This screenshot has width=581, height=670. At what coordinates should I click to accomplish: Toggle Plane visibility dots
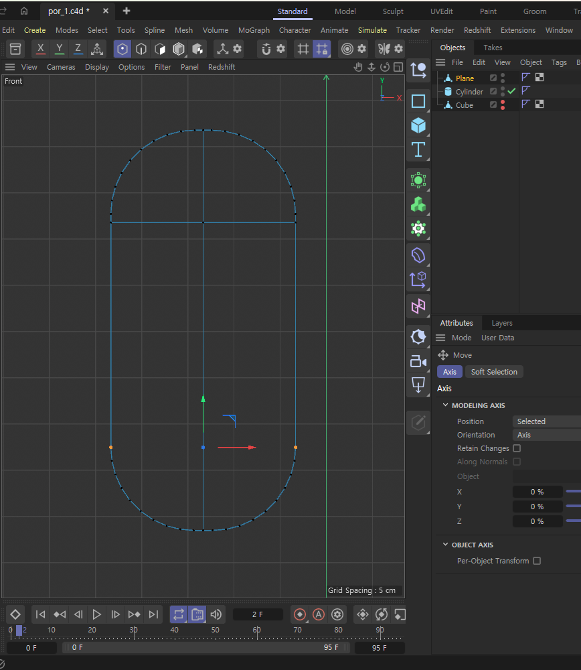pyautogui.click(x=503, y=78)
